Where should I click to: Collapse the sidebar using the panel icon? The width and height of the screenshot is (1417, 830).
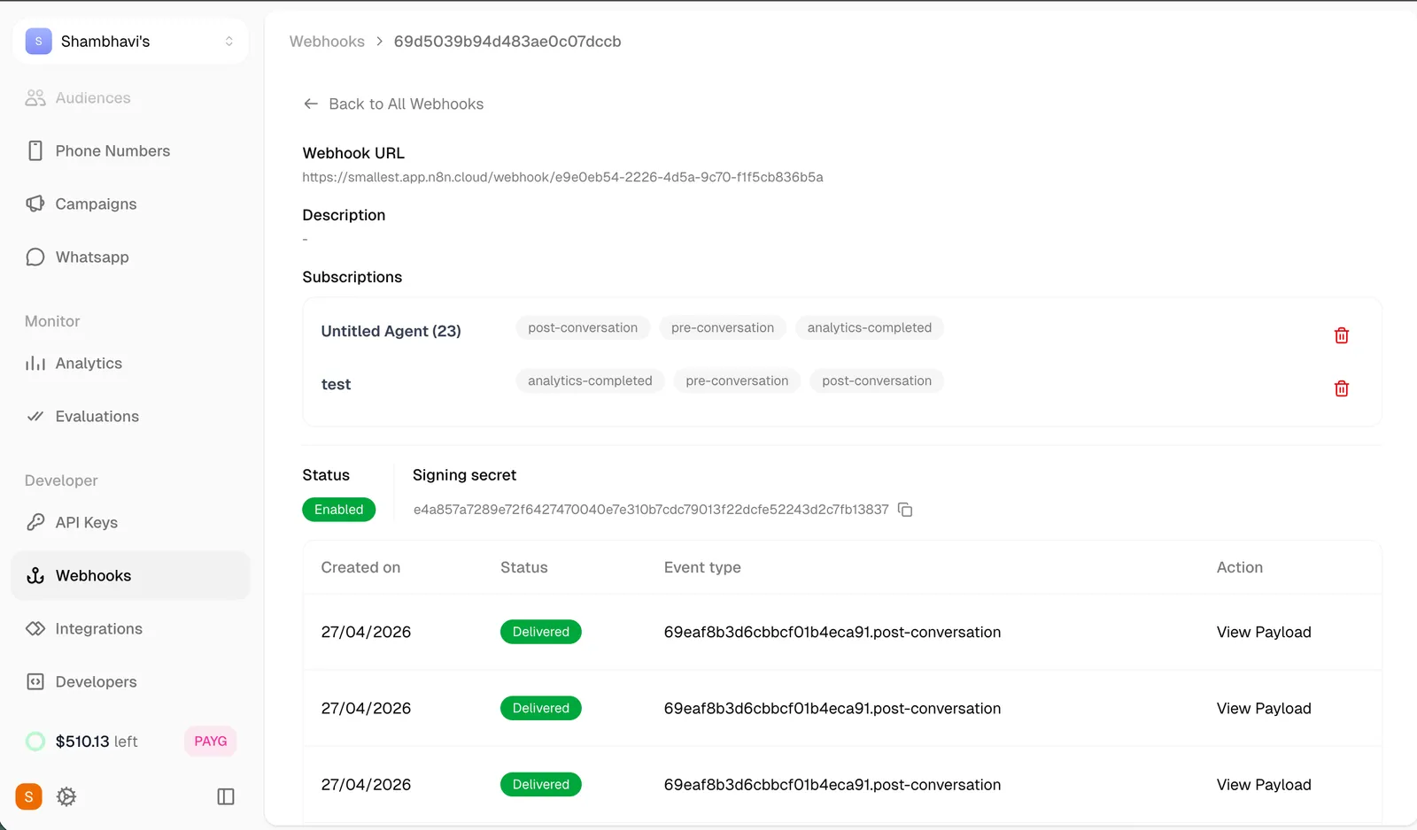click(226, 796)
